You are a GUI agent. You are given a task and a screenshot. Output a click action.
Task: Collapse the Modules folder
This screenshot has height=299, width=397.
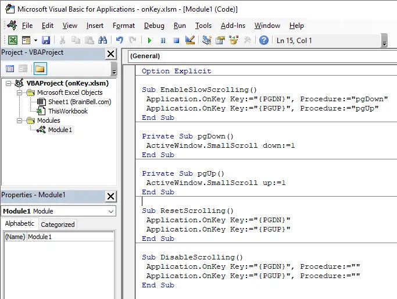[20, 120]
